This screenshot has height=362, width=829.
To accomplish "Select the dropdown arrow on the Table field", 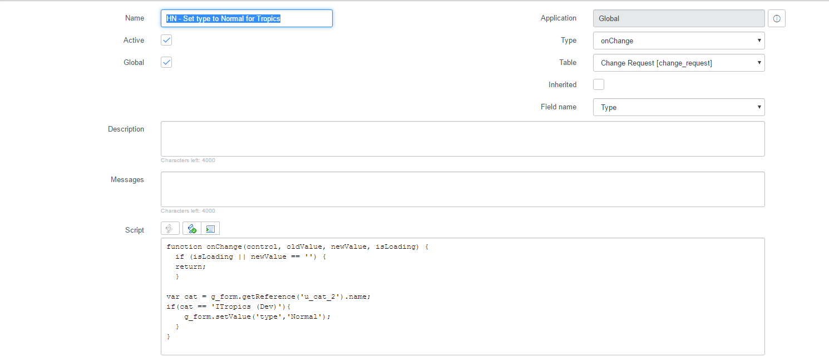I will click(759, 62).
